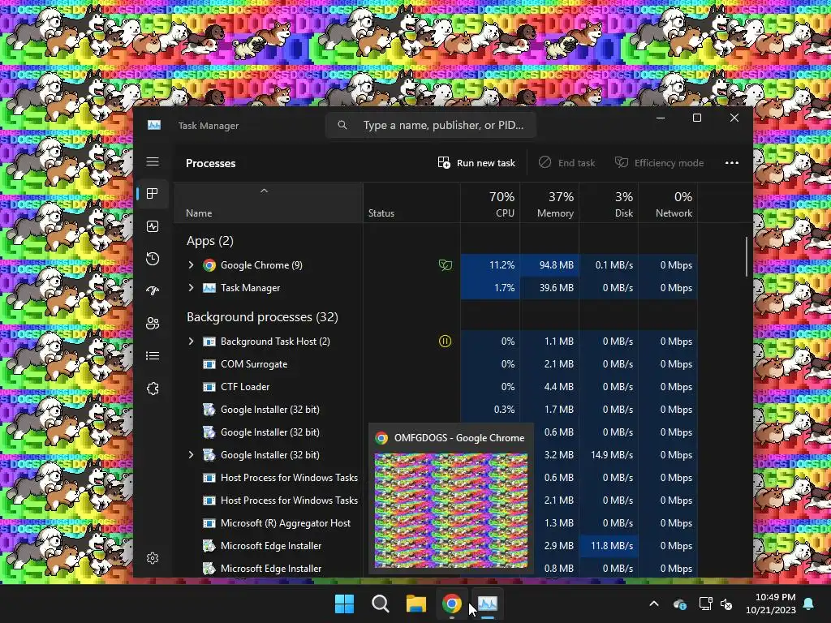Click the search magnifier icon in Task Manager
The height and width of the screenshot is (623, 831).
point(342,125)
